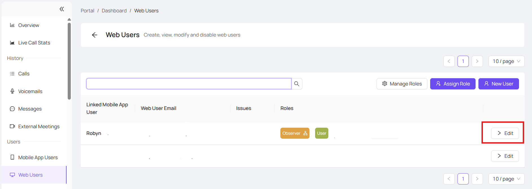532x189 pixels.
Task: Open Live Call Stats in sidebar
Action: (34, 43)
